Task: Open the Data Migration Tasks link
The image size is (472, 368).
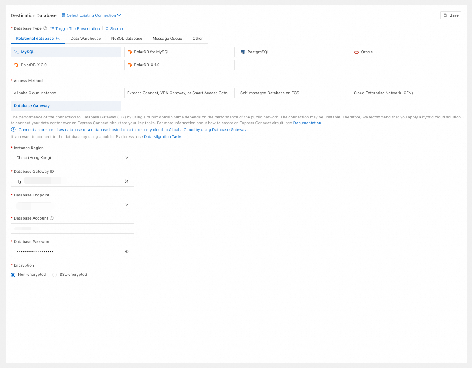Action: (x=163, y=137)
